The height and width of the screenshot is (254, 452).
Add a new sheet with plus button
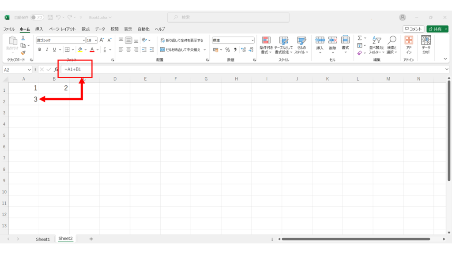tap(91, 239)
